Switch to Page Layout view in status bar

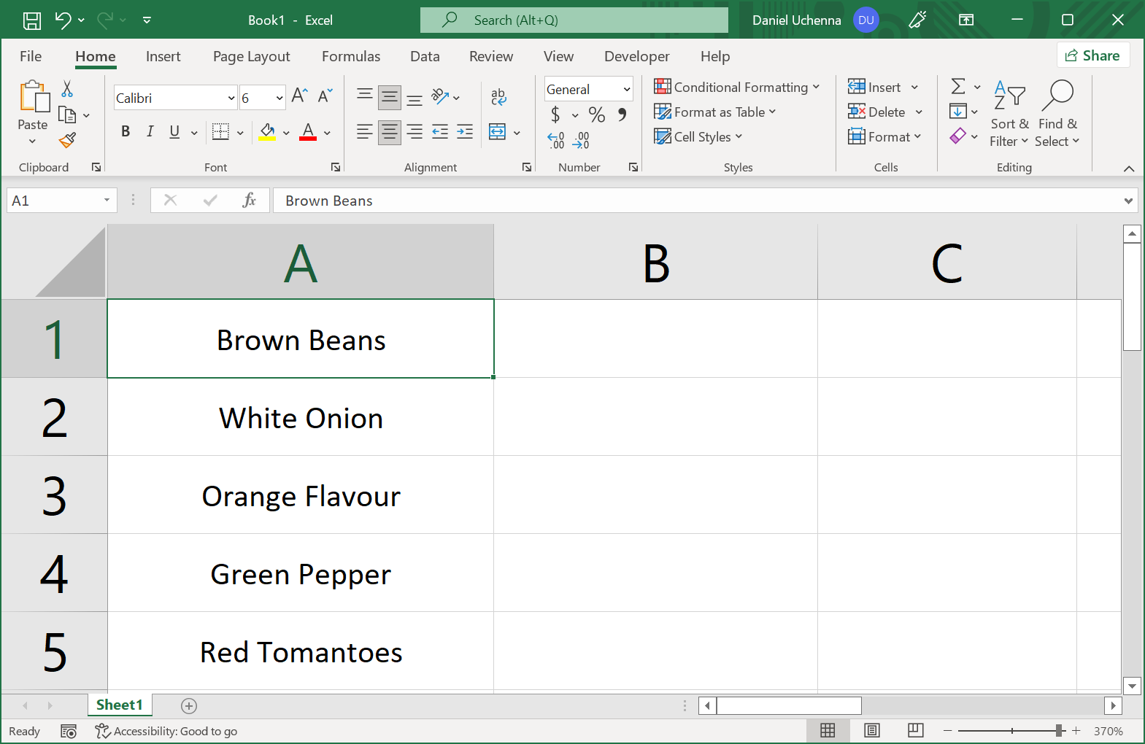coord(871,731)
